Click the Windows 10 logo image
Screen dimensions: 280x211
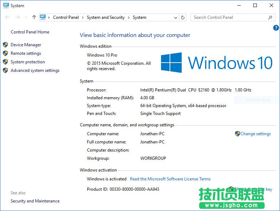(217, 63)
